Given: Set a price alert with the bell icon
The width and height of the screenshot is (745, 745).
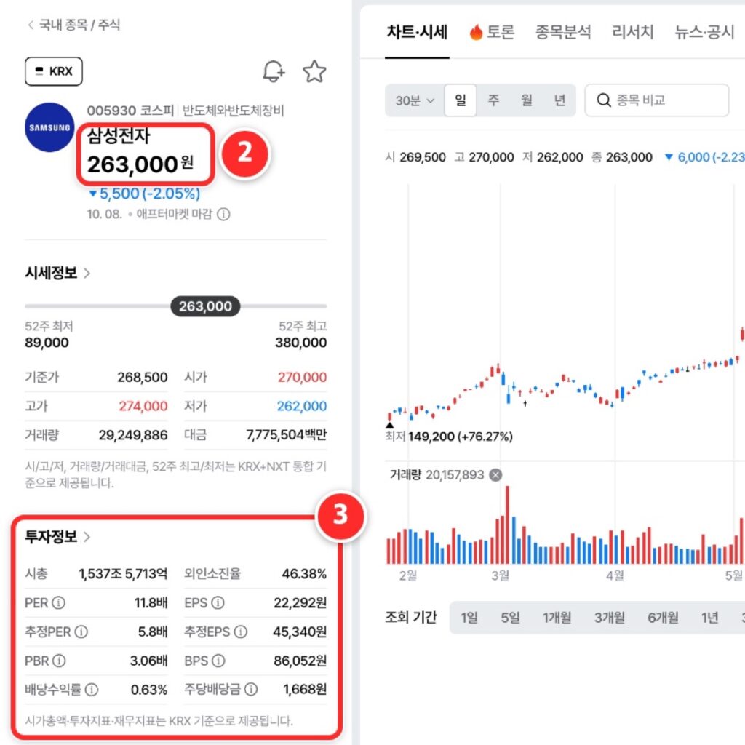Looking at the screenshot, I should [x=274, y=72].
